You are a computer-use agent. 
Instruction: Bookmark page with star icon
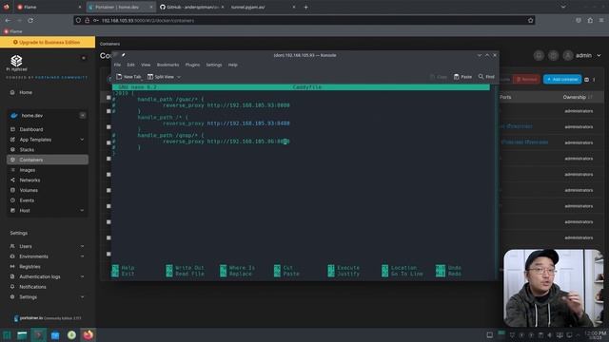(530, 20)
